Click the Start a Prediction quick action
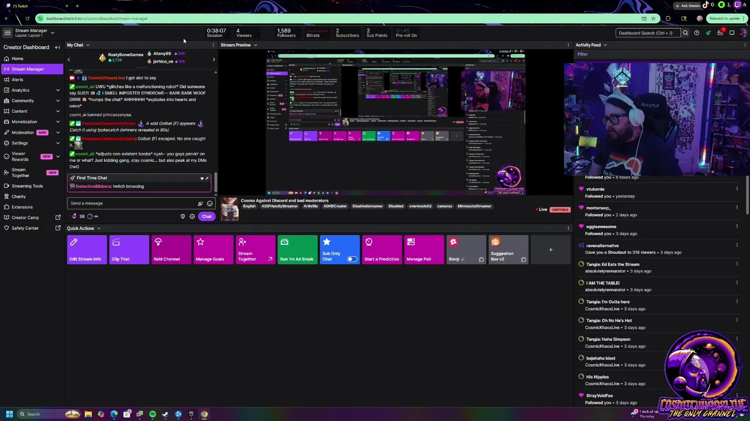This screenshot has width=750, height=421. tap(382, 250)
